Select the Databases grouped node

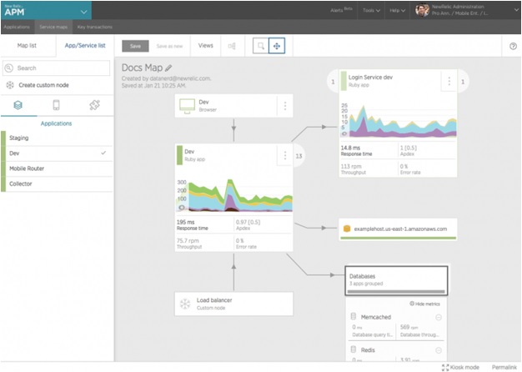396,280
